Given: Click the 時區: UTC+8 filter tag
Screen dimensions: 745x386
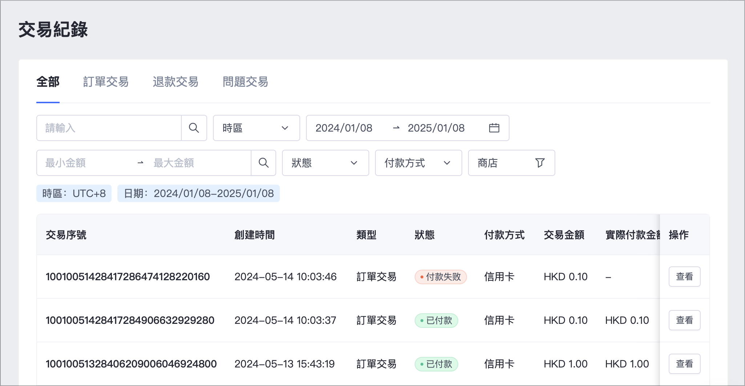Looking at the screenshot, I should click(x=74, y=193).
